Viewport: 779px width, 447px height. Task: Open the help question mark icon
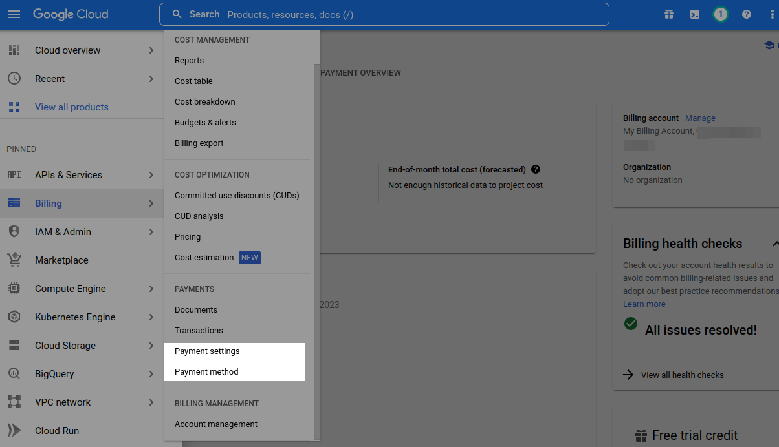(747, 14)
